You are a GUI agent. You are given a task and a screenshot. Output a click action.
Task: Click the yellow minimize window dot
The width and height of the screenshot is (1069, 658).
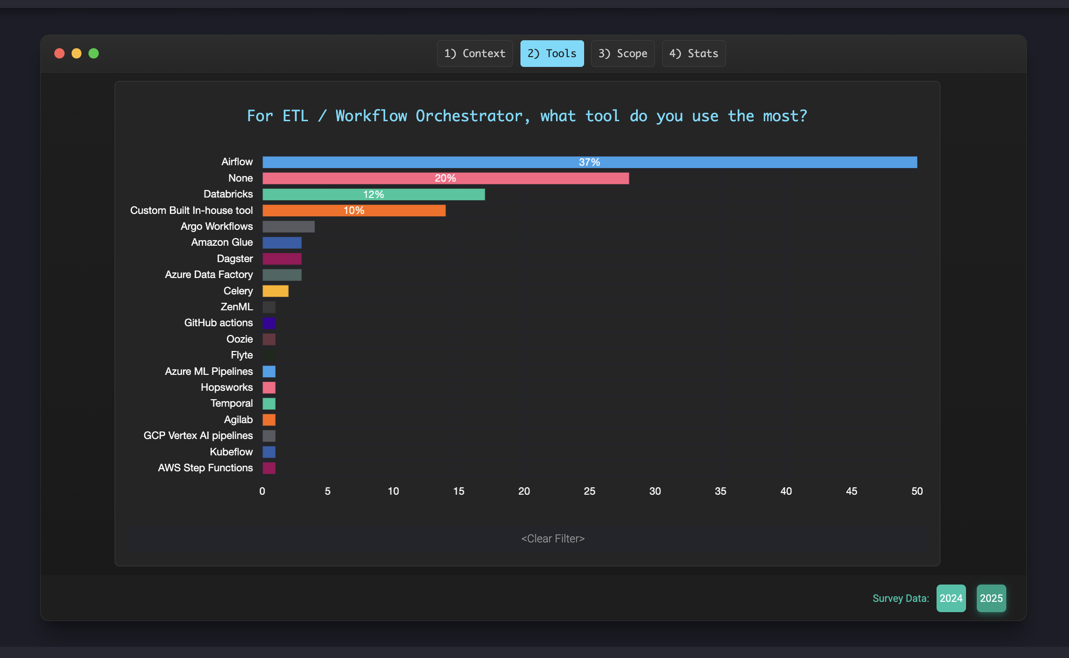click(x=76, y=53)
